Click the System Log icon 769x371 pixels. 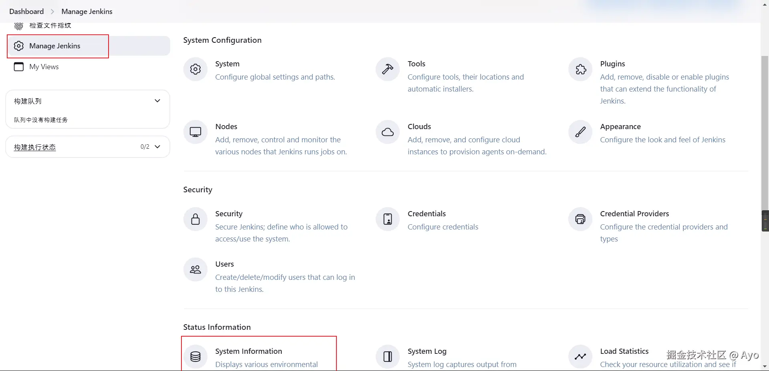coord(388,357)
